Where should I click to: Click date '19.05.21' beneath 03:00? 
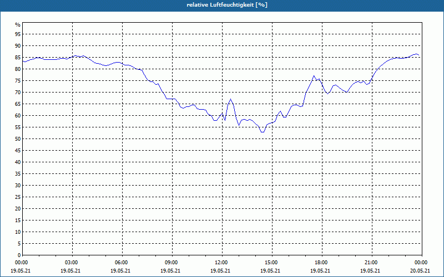pyautogui.click(x=70, y=271)
